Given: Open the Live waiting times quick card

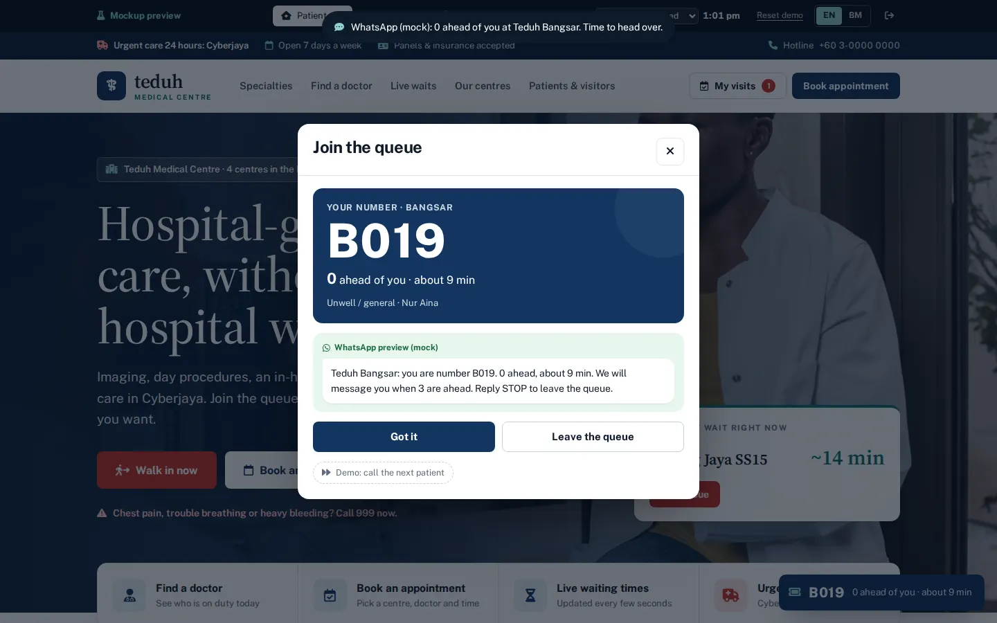Looking at the screenshot, I should pos(599,595).
